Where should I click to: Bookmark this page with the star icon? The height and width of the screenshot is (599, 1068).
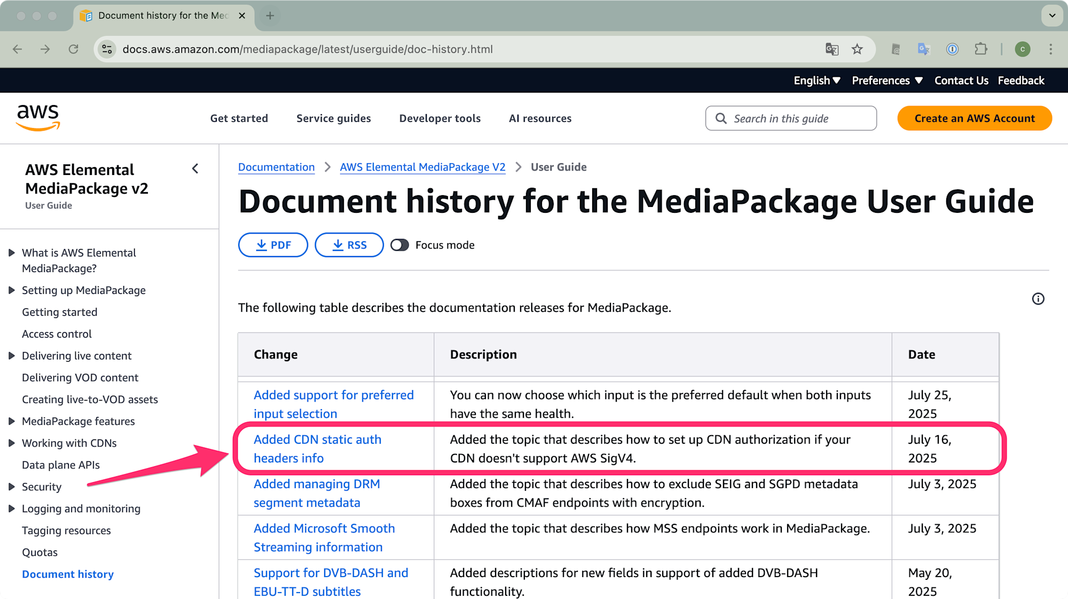857,49
